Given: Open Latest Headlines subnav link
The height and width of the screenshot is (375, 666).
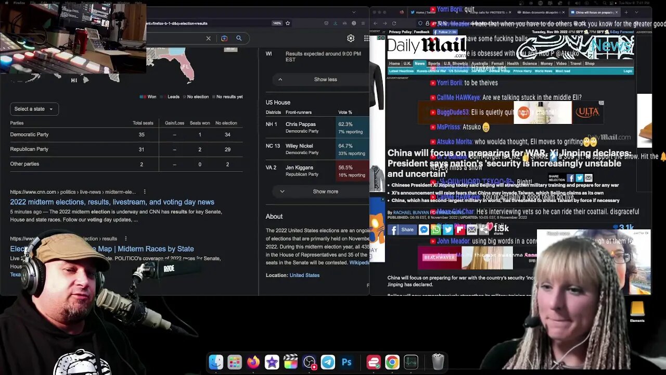Looking at the screenshot, I should (401, 71).
